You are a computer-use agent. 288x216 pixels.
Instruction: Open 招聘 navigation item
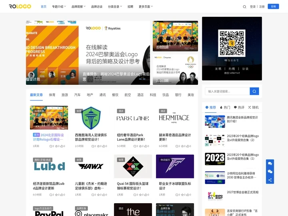coord(130,7)
